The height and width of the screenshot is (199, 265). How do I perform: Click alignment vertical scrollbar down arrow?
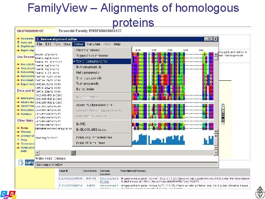(x=216, y=132)
